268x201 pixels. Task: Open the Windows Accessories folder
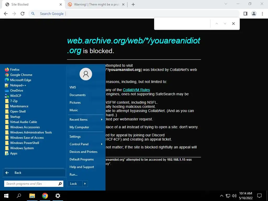(25, 127)
